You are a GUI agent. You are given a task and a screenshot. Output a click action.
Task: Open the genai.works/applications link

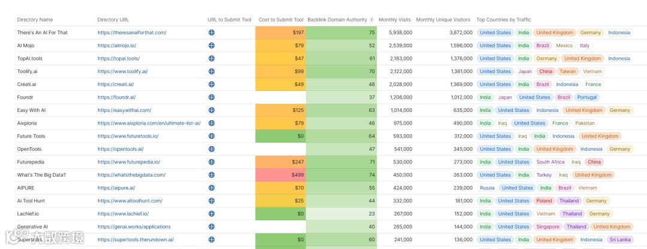pyautogui.click(x=134, y=227)
